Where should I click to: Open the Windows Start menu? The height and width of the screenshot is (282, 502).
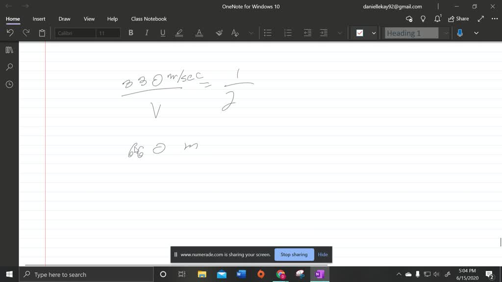click(9, 274)
